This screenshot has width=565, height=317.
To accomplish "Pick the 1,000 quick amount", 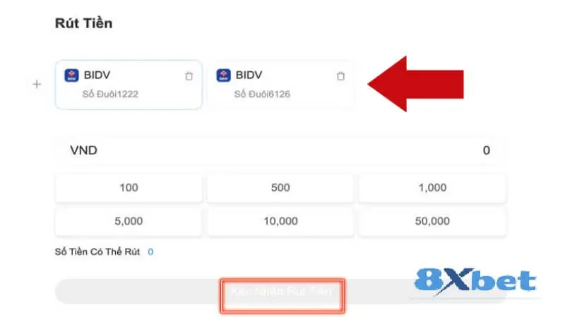I will (432, 187).
